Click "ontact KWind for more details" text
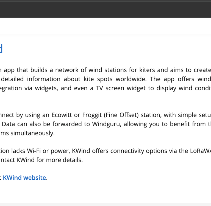Viewport: 211px width, 206px height. pyautogui.click(x=41, y=160)
